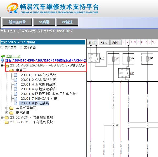This screenshot has height=157, width=158.
Task: Click the menu expand (菜单展开) icon
Action: coord(2,47)
